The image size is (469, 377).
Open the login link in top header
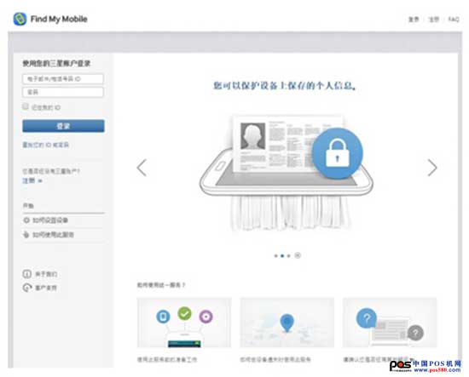[414, 20]
